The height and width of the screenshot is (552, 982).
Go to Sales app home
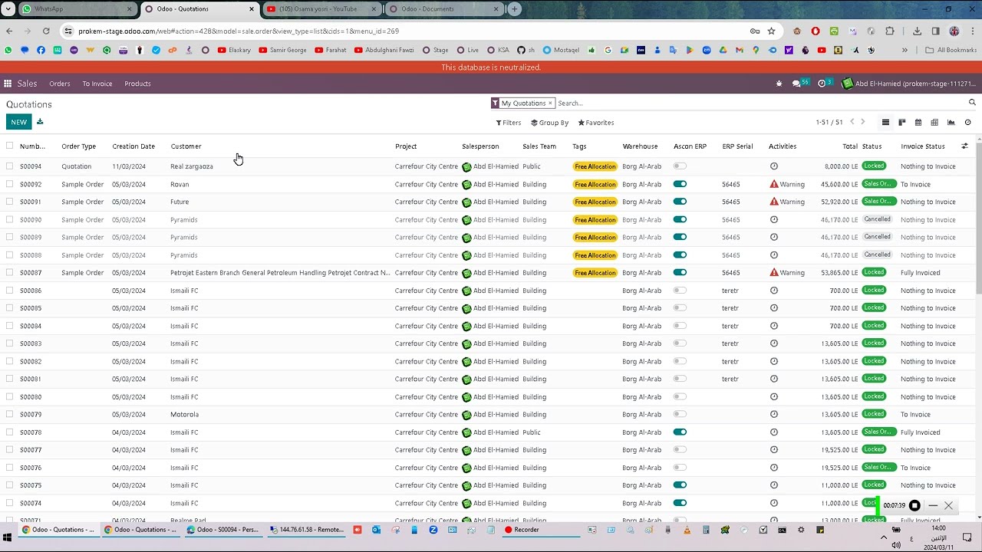(27, 84)
